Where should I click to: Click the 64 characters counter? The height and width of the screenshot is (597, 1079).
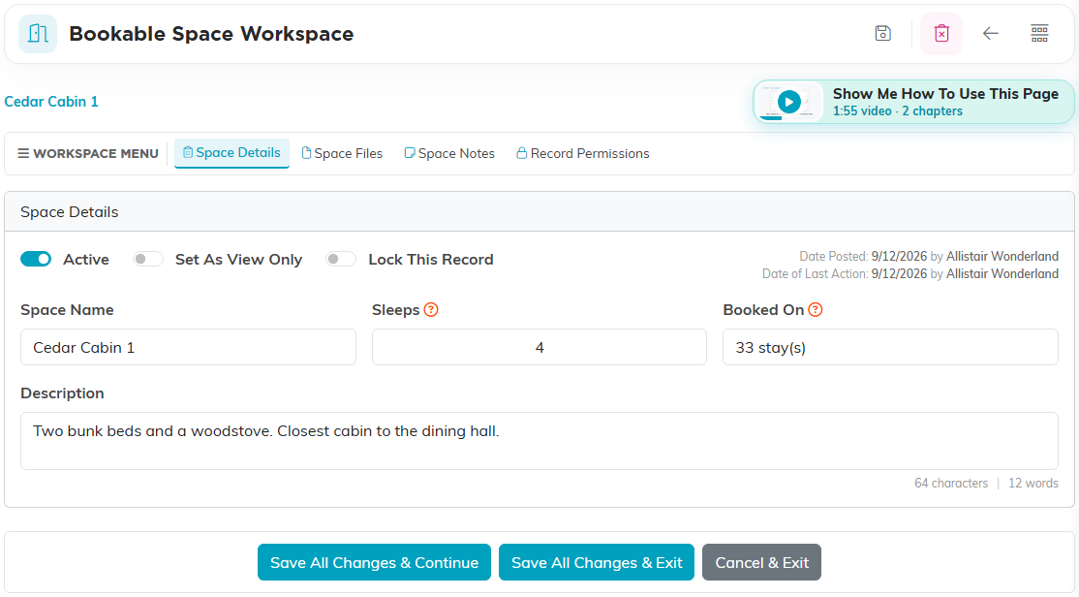[951, 483]
